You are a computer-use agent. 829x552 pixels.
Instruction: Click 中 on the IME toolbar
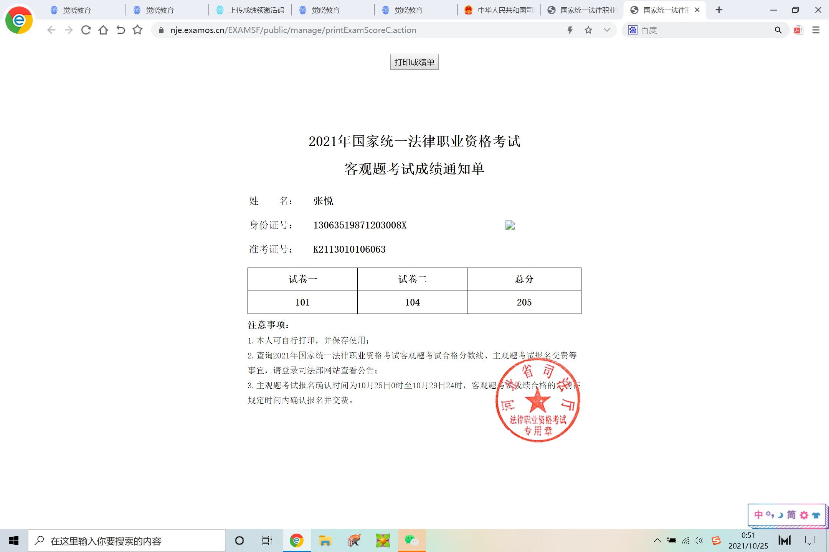[x=758, y=515]
